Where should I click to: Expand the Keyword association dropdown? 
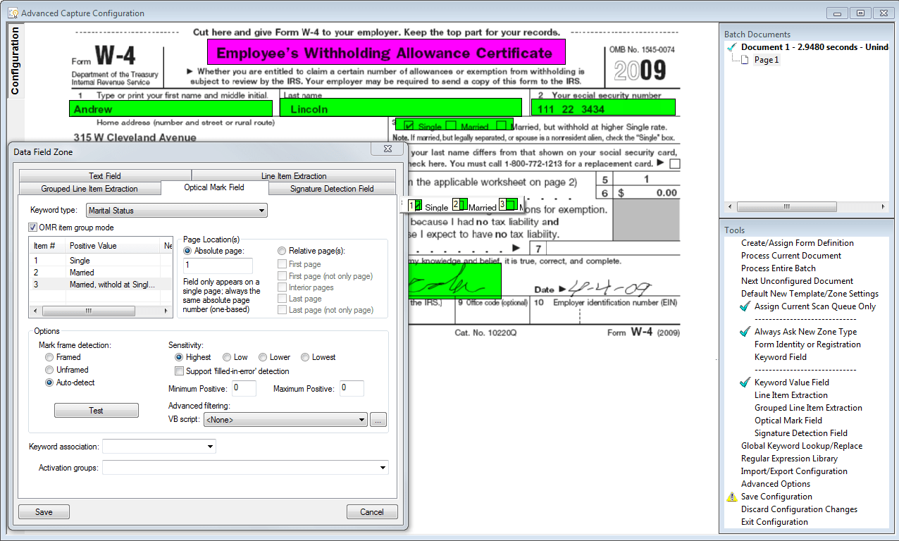pyautogui.click(x=159, y=447)
